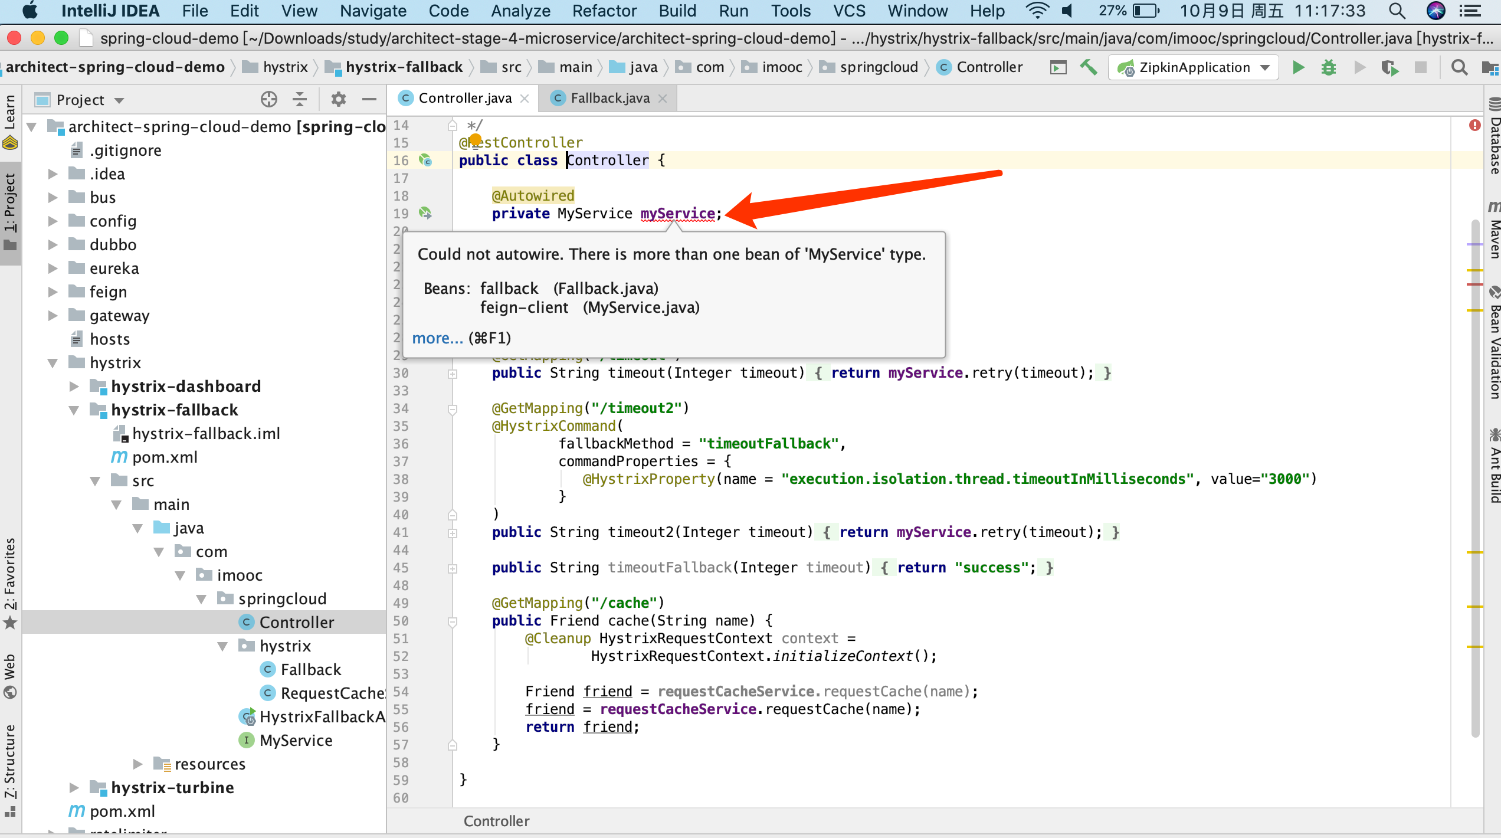Expand the resources folder
Image resolution: width=1501 pixels, height=838 pixels.
[x=138, y=764]
